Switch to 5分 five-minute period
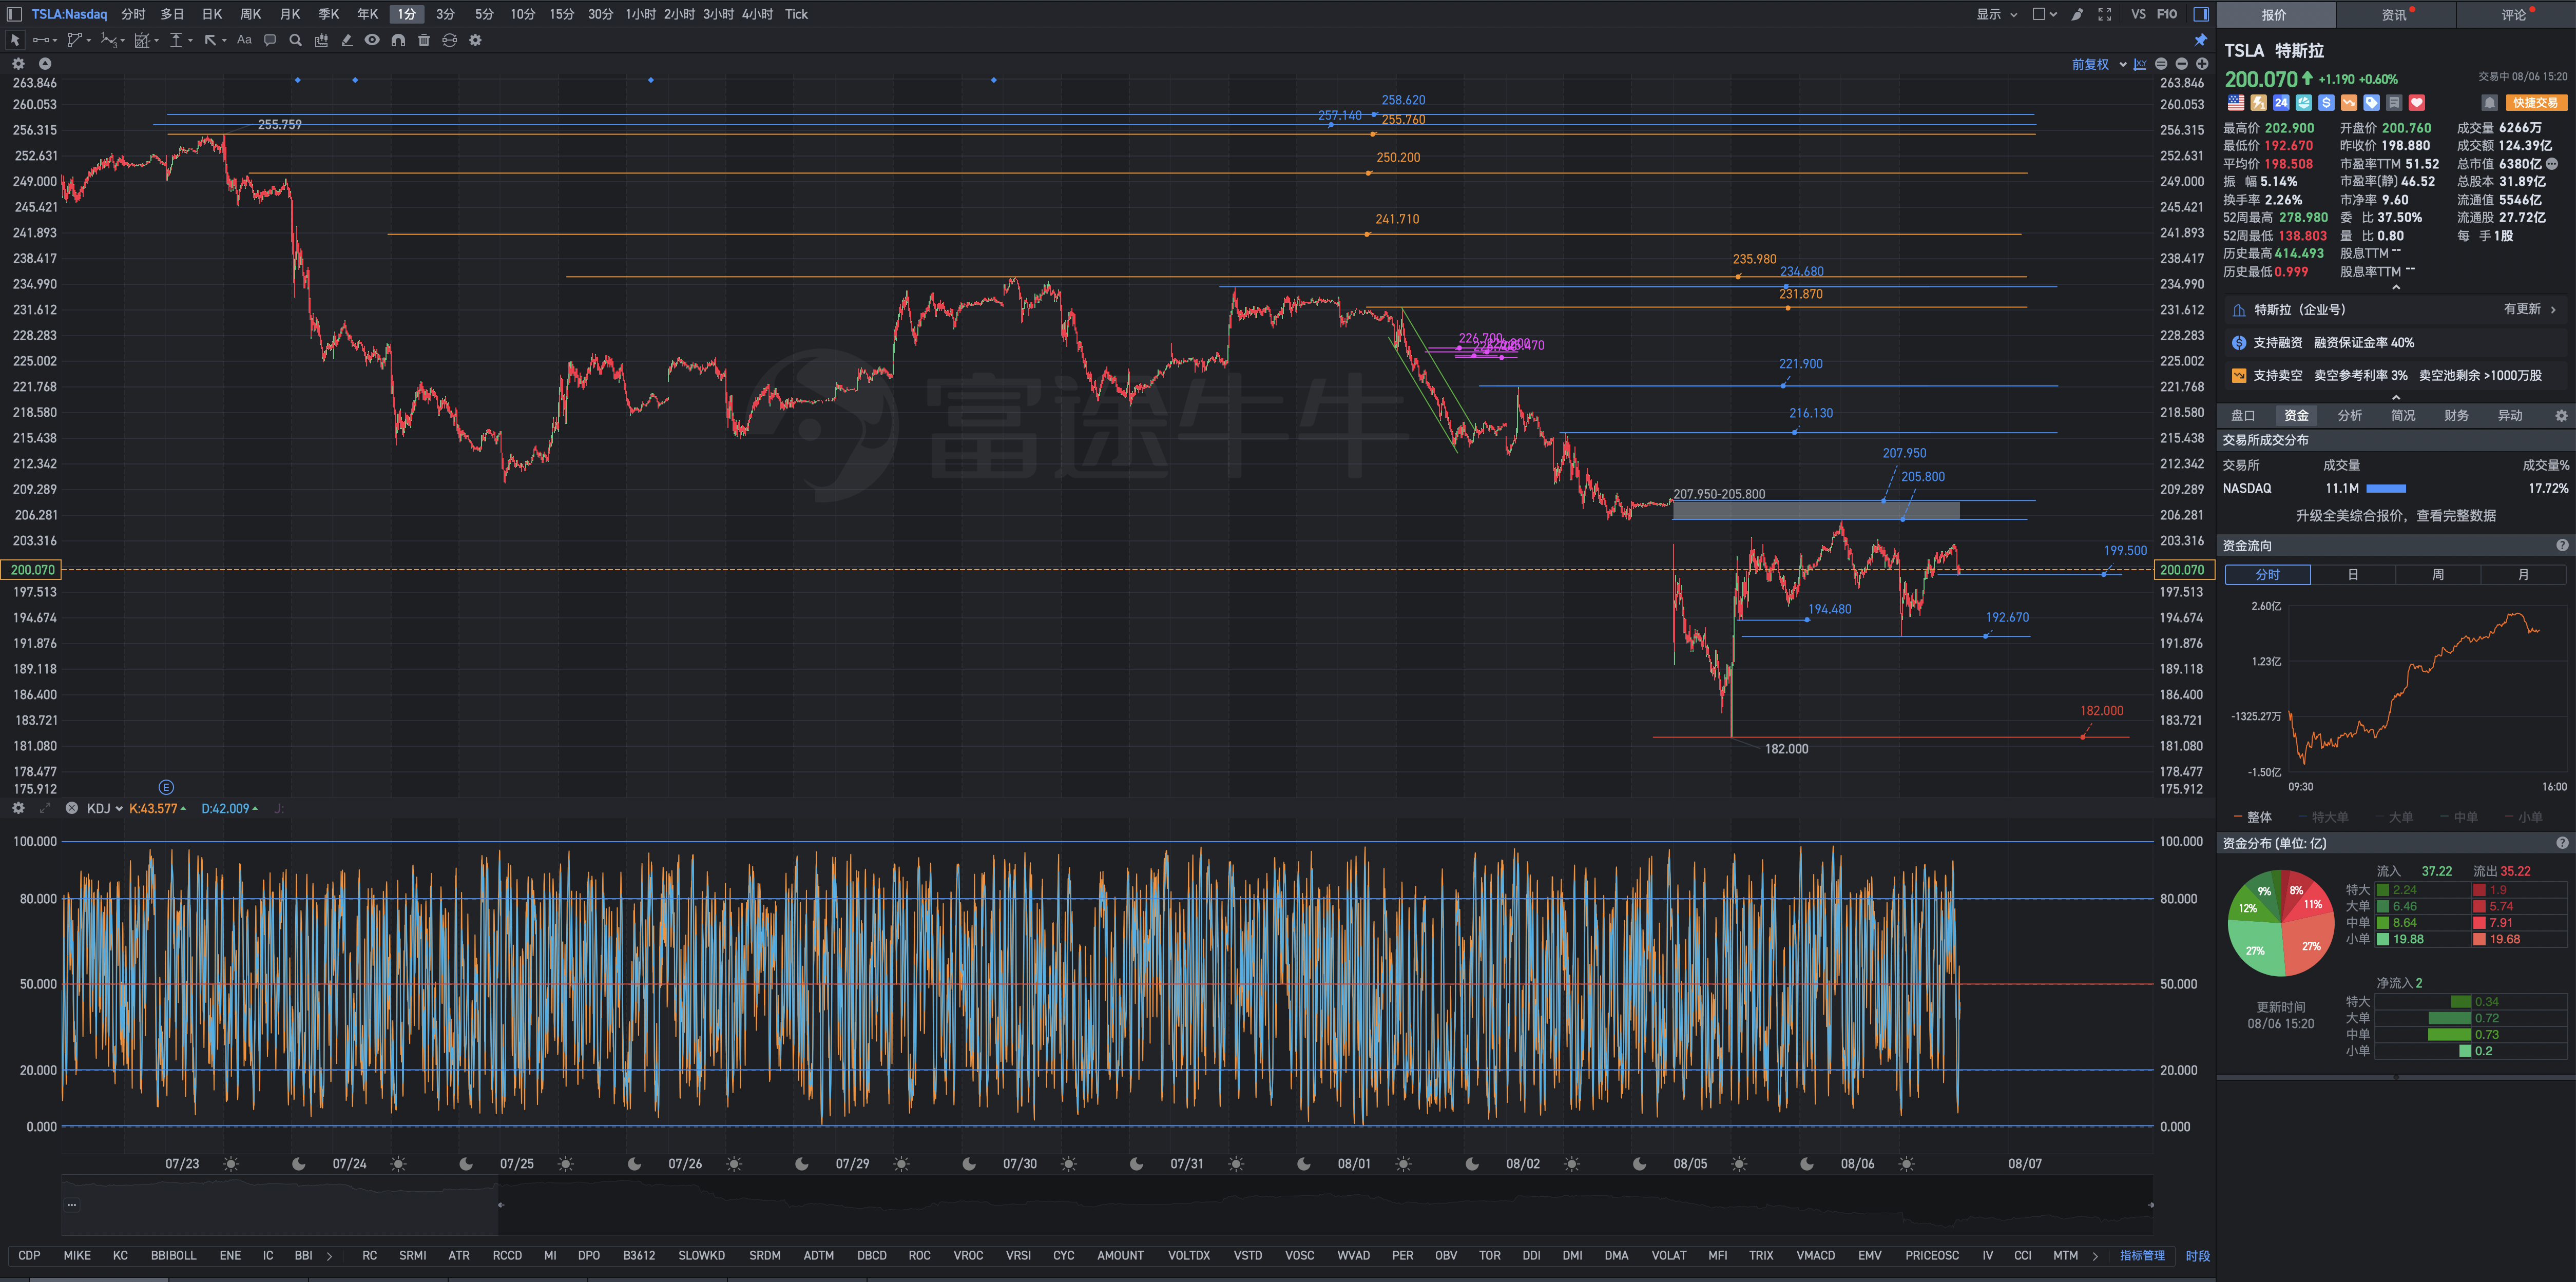The height and width of the screenshot is (1282, 2576). (484, 14)
